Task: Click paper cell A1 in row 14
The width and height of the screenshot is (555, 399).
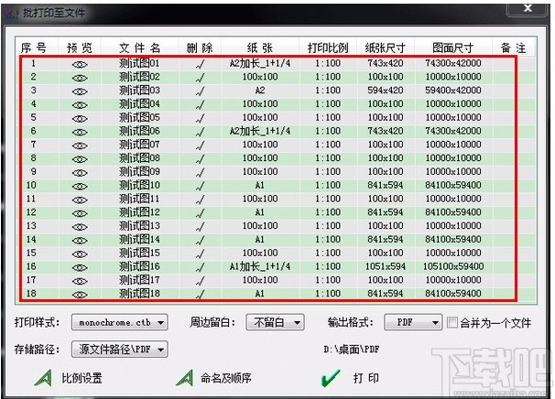Action: pos(260,240)
